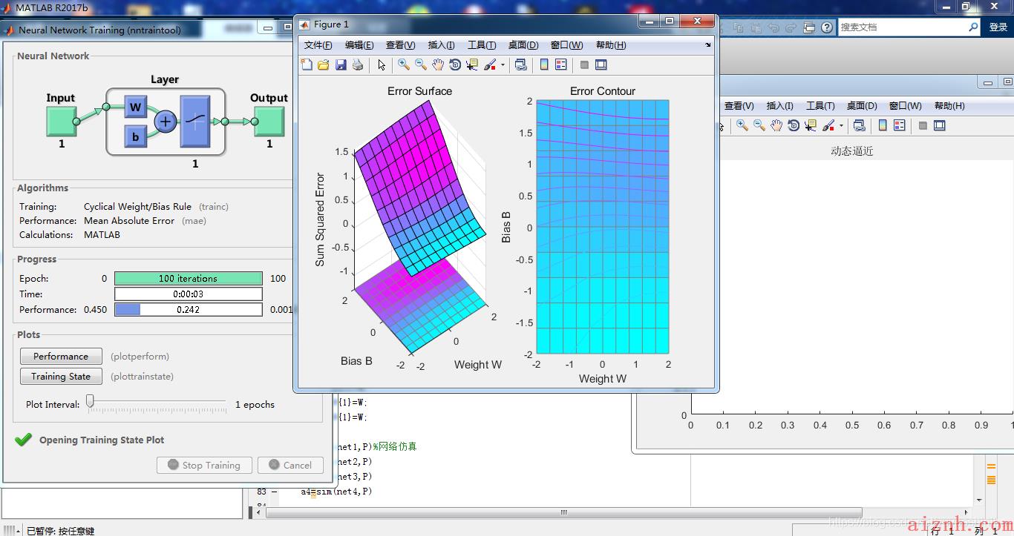
Task: Open file icon in Figure 1 toolbar
Action: tap(324, 65)
